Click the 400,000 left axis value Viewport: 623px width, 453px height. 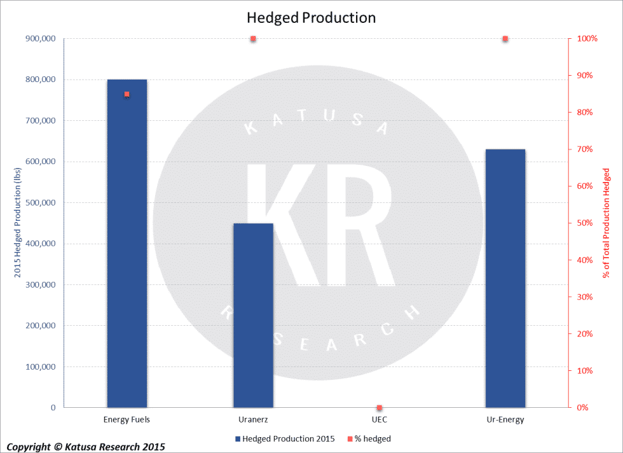coord(41,244)
